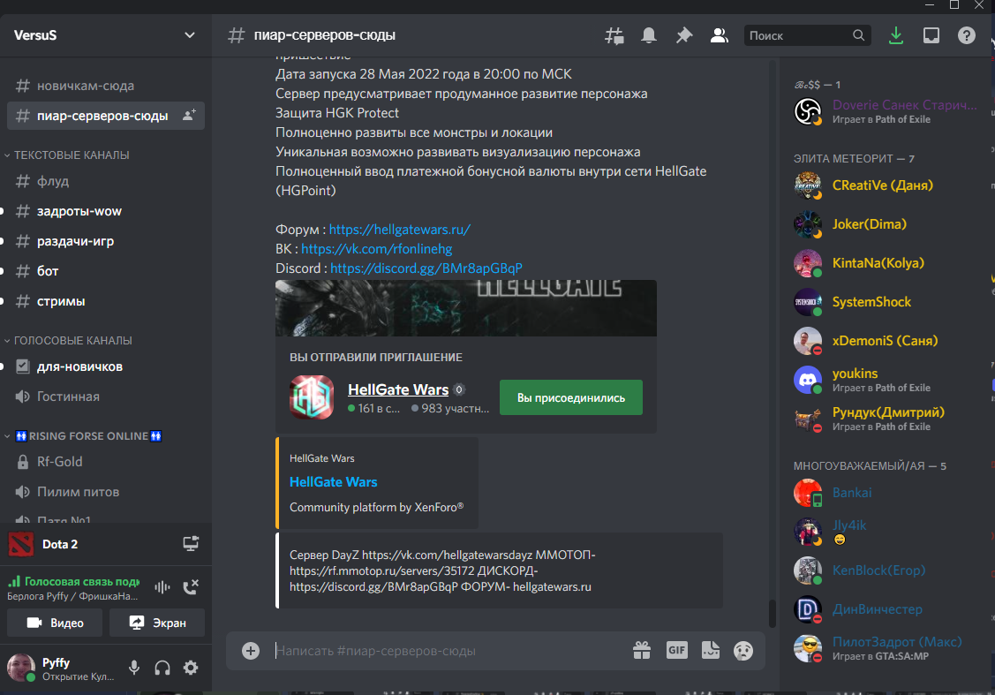Viewport: 995px width, 695px height.
Task: Select пиар-серверов-сюды channel
Action: [105, 116]
